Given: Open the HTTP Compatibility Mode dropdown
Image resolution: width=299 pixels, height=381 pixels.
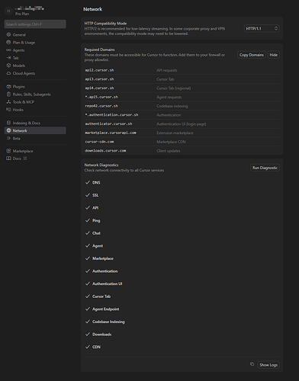Looking at the screenshot, I should coord(262,28).
